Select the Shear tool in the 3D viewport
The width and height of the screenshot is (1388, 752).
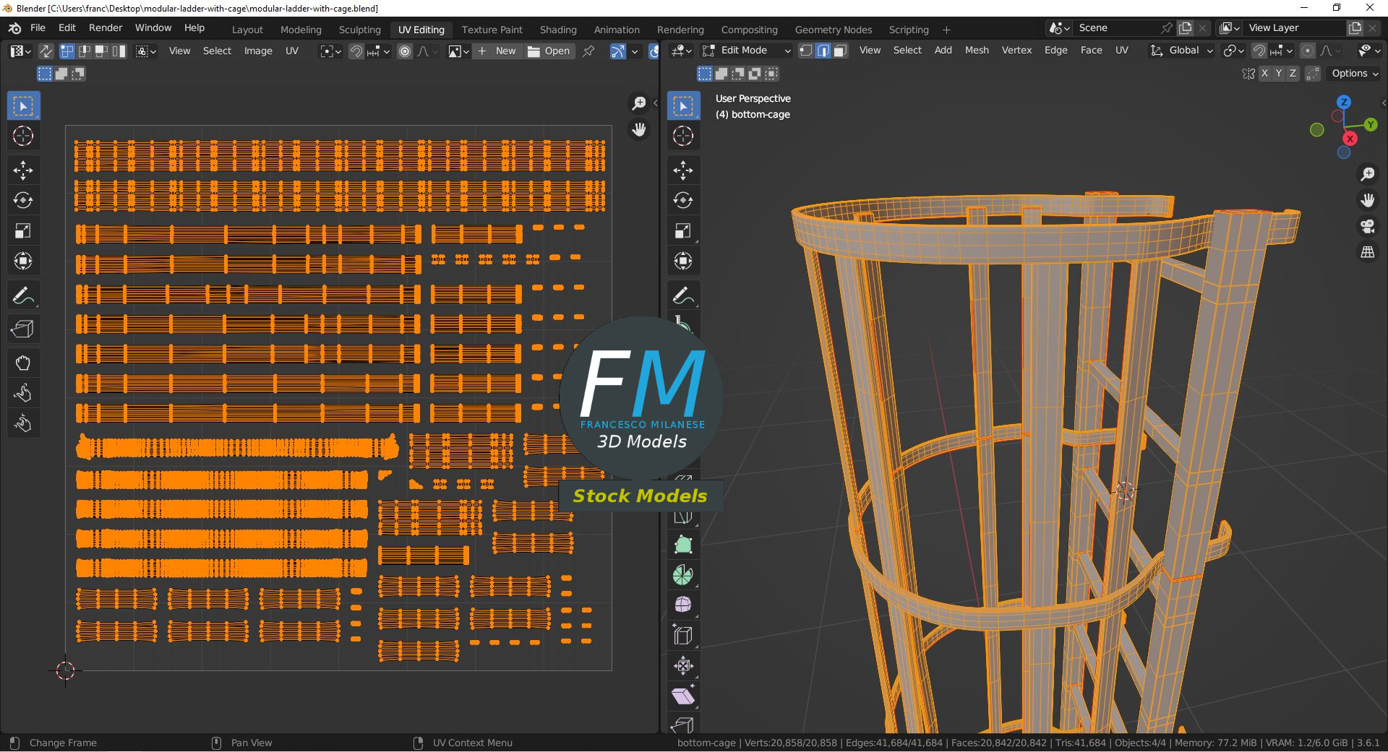(x=683, y=696)
